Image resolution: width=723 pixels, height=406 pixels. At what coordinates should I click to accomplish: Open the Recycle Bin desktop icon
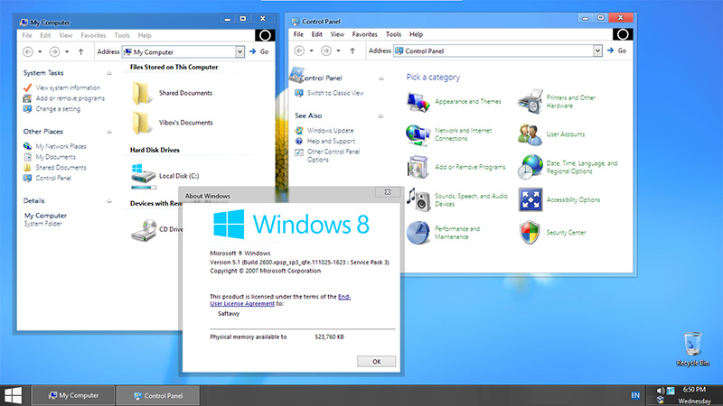click(x=692, y=344)
